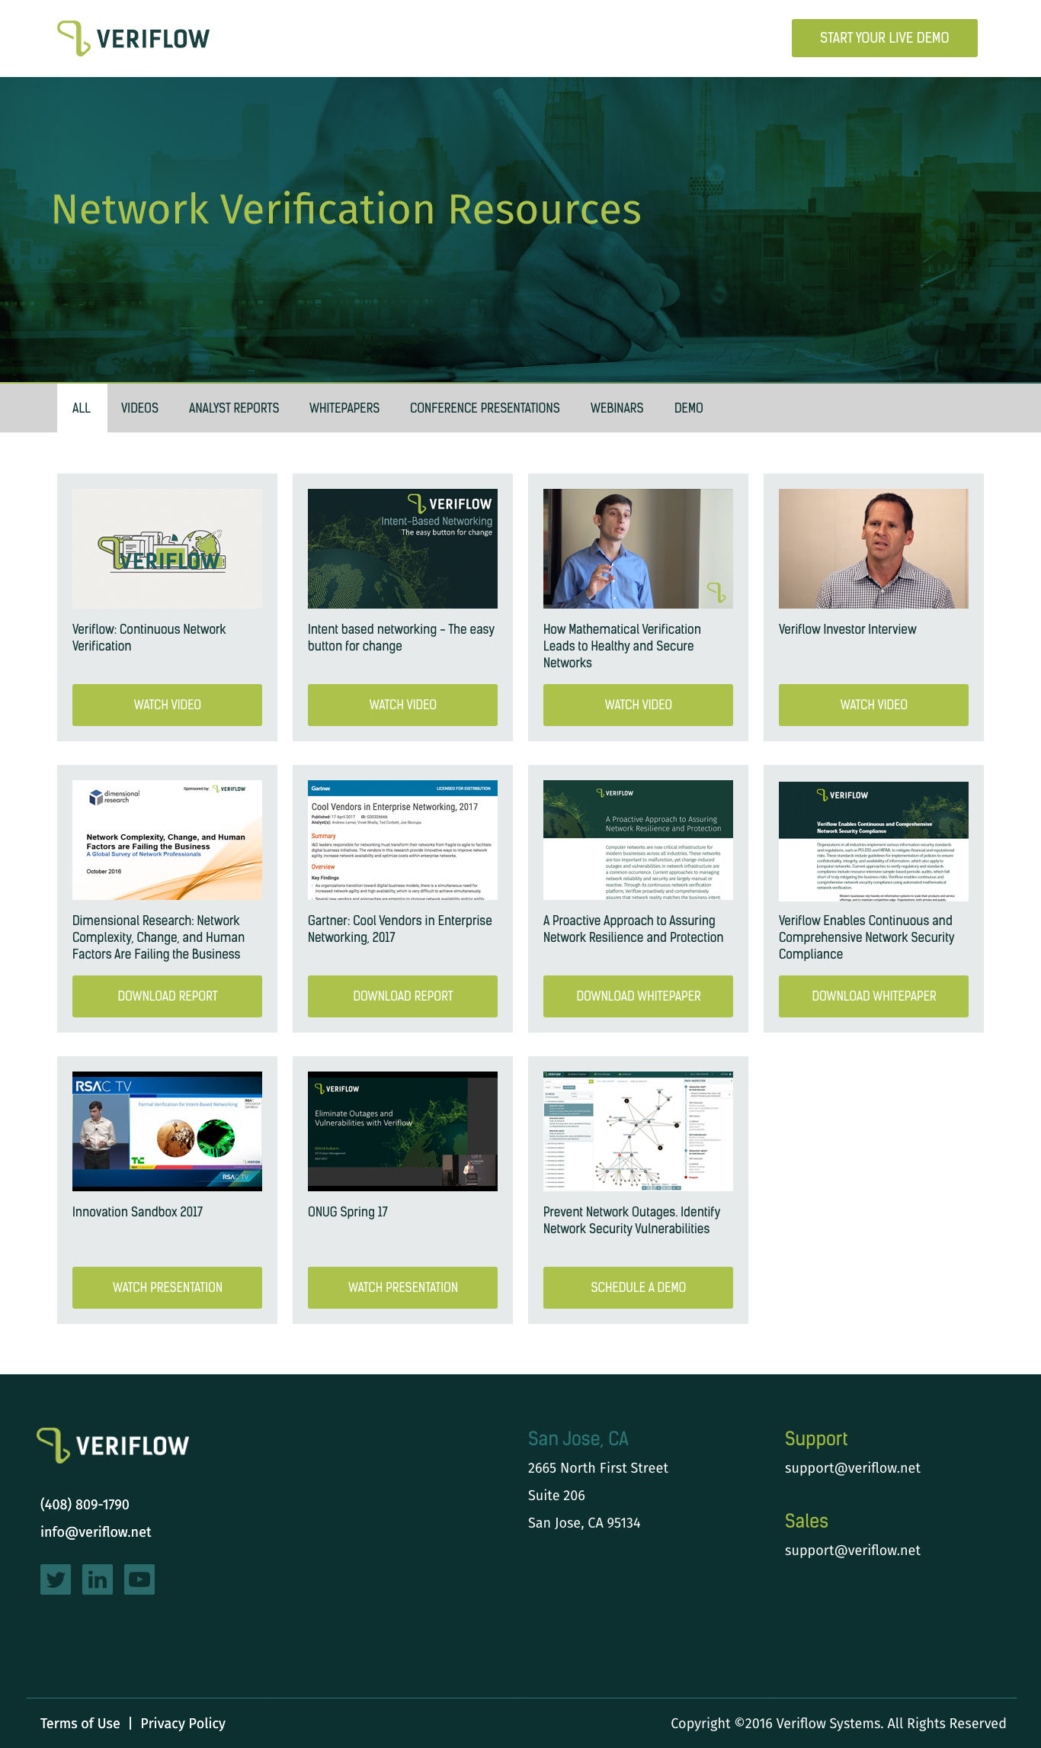Start your live demo button
The width and height of the screenshot is (1041, 1748).
coord(884,38)
